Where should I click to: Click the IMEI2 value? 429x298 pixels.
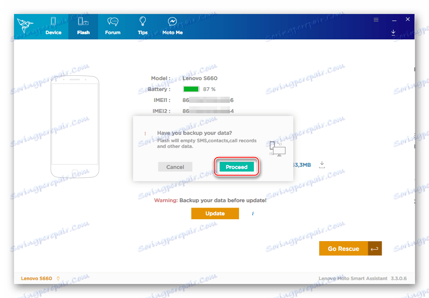(208, 111)
